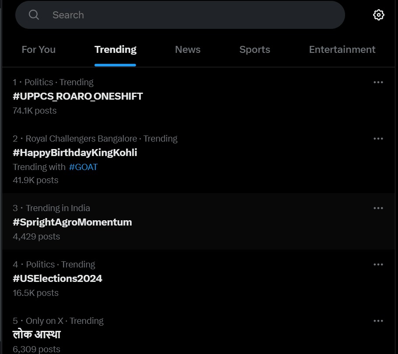Open the लोक आस्था trending topic
Viewport: 398px width, 354px height.
(37, 334)
